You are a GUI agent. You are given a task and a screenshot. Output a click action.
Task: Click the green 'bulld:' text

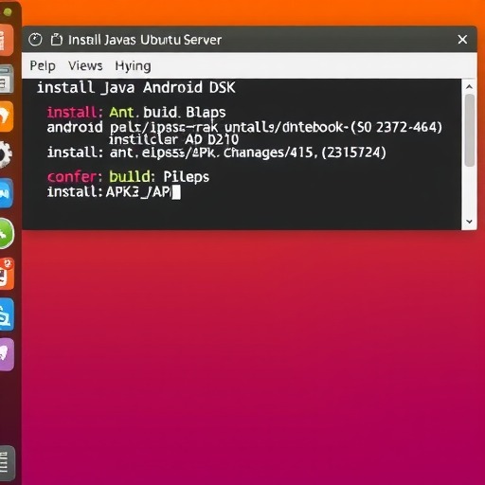pos(132,176)
